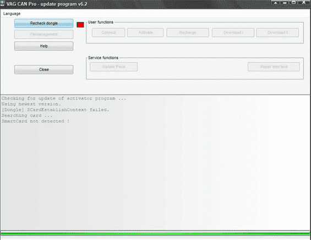The width and height of the screenshot is (311, 240).
Task: Click the up-arrow button in the title bar
Action: (x=276, y=3)
